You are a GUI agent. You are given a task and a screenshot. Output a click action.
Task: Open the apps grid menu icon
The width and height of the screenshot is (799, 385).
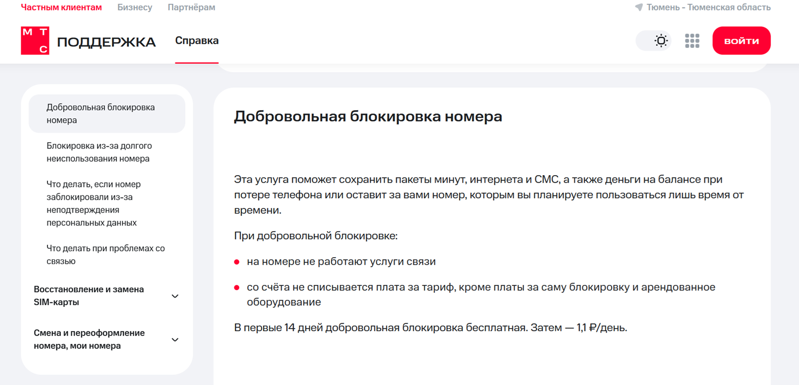coord(692,41)
